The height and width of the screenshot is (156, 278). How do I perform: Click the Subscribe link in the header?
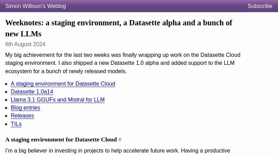260,6
